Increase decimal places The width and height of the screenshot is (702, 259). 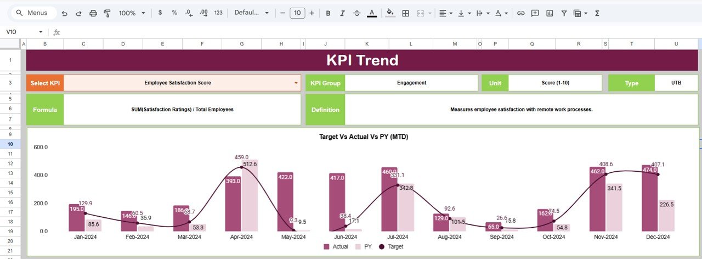pos(203,13)
